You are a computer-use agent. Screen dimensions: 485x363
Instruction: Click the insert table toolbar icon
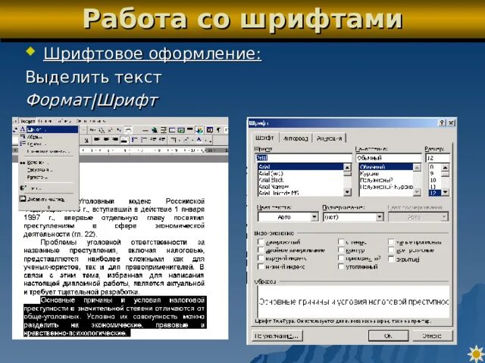click(x=172, y=130)
